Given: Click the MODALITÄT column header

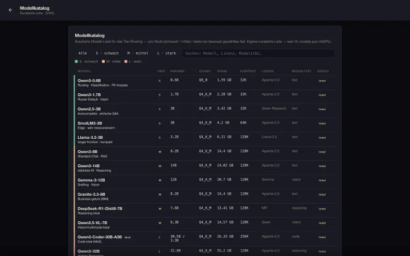Looking at the screenshot, I should (301, 71).
